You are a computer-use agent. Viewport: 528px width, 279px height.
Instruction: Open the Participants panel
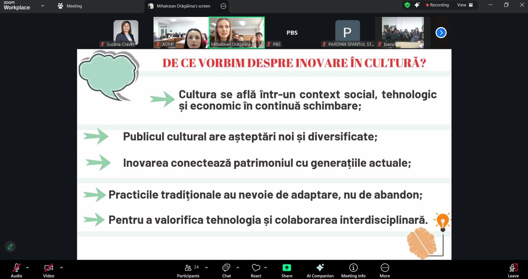(x=188, y=270)
